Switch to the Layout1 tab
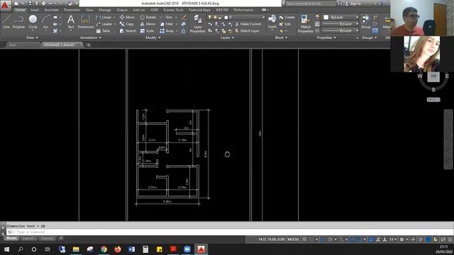Viewport: 454px width, 255px height. (28, 238)
